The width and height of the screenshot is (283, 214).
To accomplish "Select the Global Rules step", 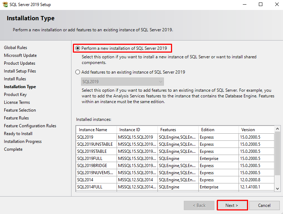I will point(16,47).
